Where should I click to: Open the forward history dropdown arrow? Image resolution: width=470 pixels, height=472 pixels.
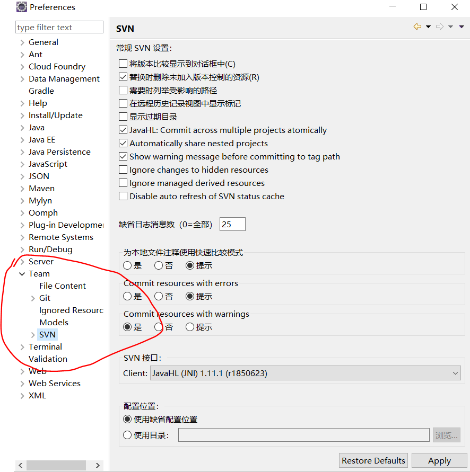click(450, 27)
